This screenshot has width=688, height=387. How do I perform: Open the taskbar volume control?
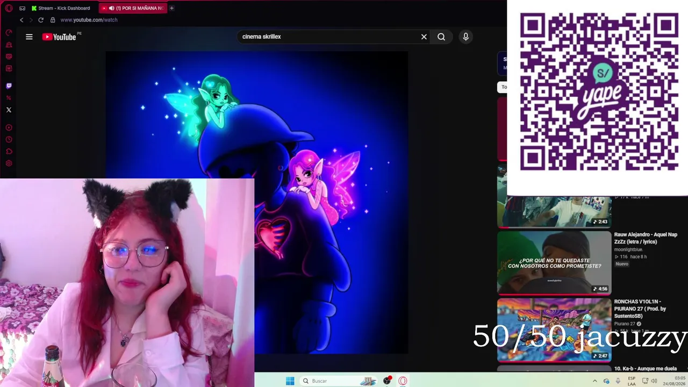point(654,381)
